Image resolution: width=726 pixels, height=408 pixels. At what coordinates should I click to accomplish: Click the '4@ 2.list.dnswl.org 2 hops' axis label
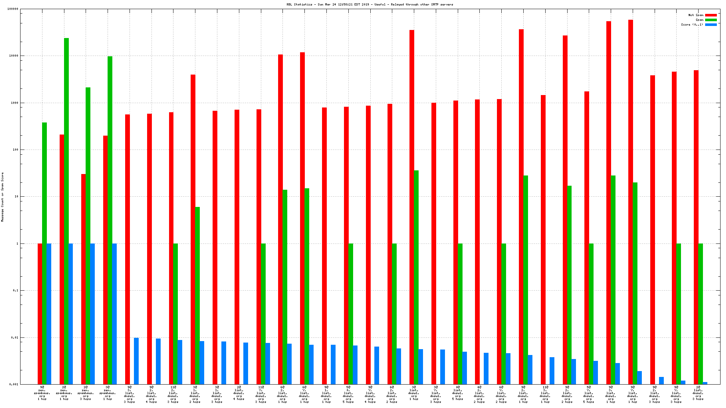[479, 394]
